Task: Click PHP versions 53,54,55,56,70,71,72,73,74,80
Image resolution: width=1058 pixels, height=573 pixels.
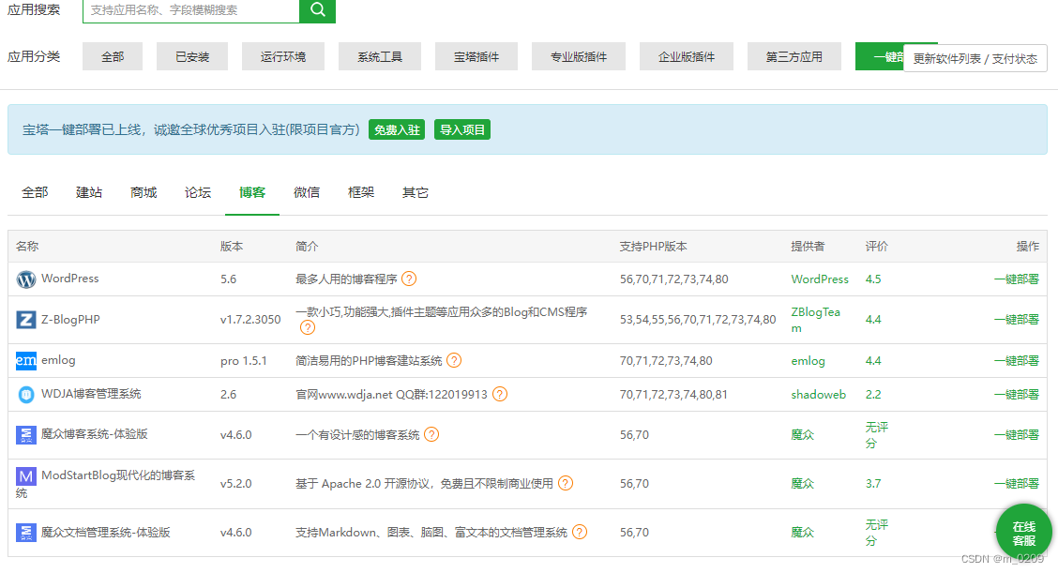Action: (x=698, y=319)
